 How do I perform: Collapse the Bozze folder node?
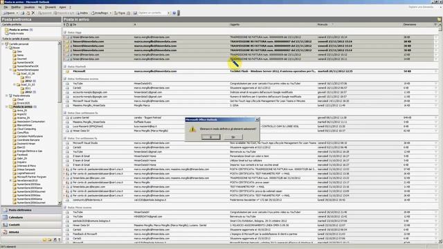[6, 48]
